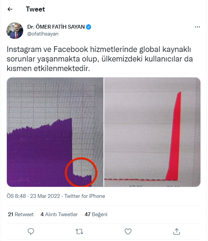Click the Tweet header title
The height and width of the screenshot is (241, 208).
(x=35, y=9)
